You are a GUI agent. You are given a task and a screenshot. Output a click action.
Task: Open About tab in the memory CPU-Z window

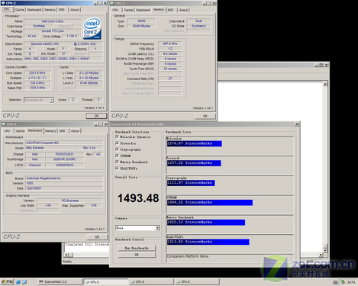point(183,10)
